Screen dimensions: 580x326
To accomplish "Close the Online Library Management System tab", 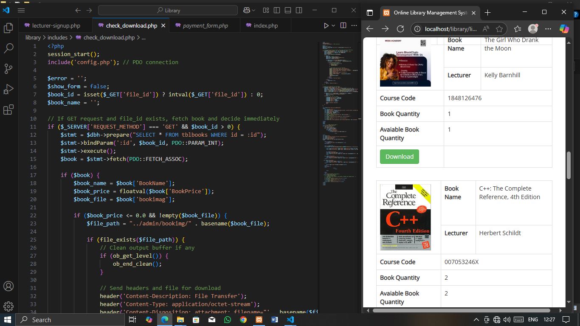I will (473, 13).
